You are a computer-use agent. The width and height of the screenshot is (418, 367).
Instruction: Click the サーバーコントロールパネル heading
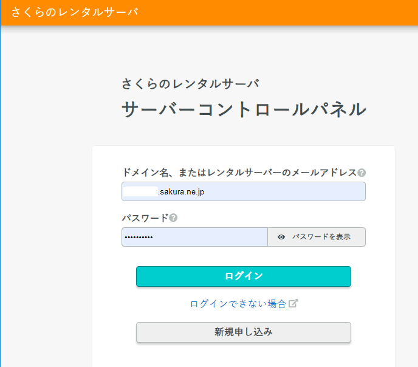tap(244, 109)
